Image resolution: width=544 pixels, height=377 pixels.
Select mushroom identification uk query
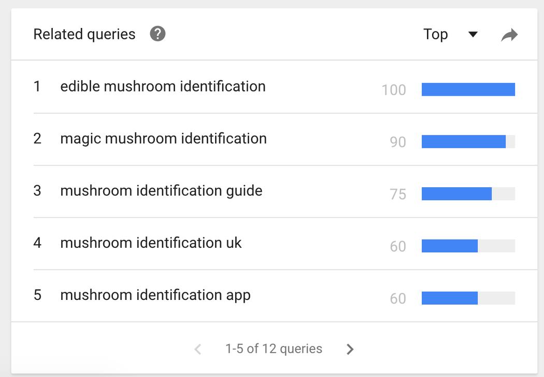[x=151, y=243]
